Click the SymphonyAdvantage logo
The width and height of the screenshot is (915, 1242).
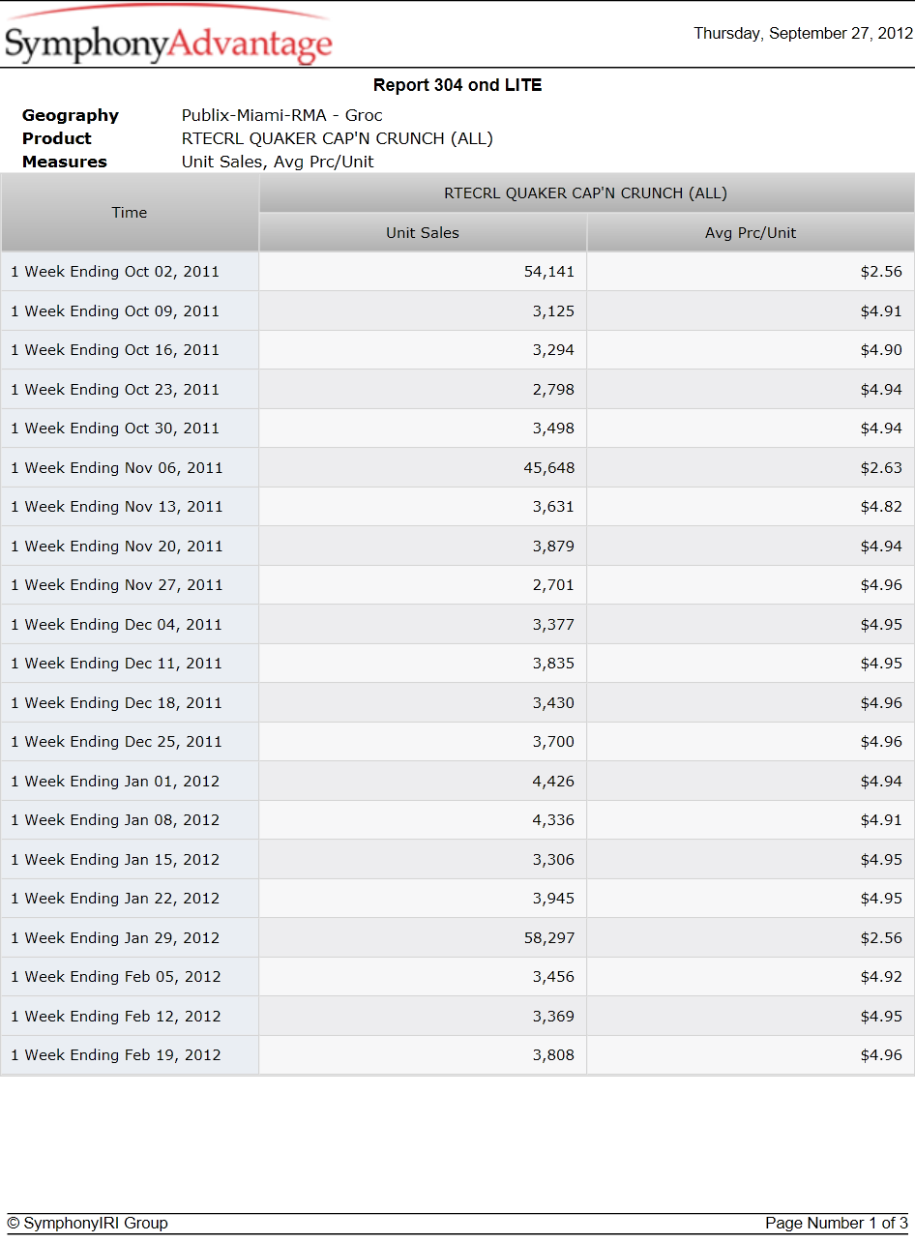pyautogui.click(x=168, y=37)
